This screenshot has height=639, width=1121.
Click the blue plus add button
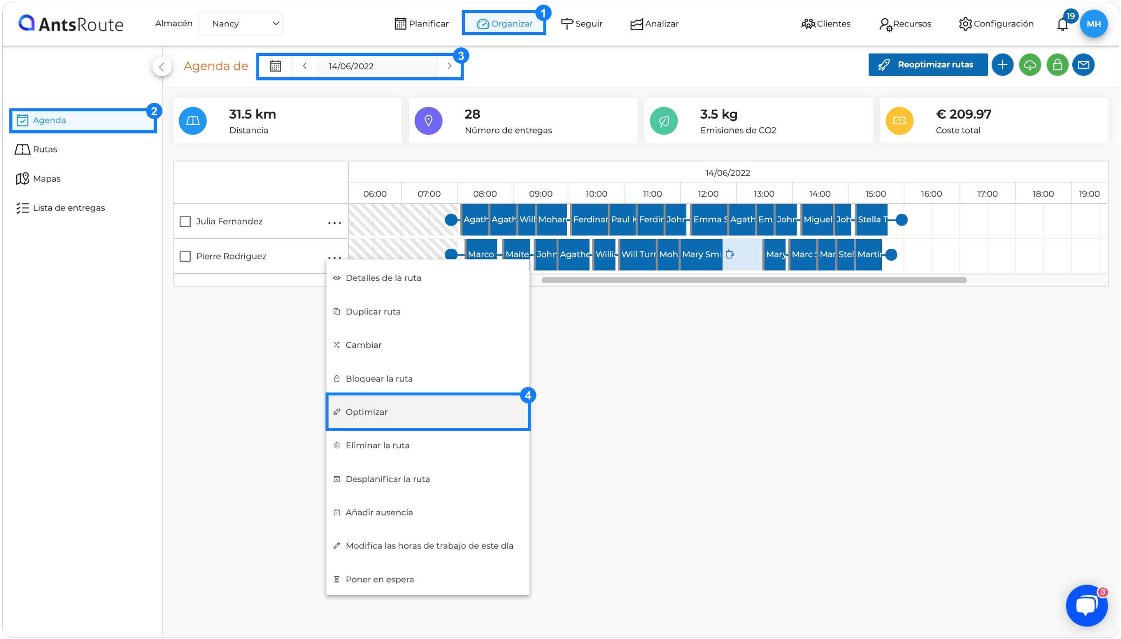tap(1002, 65)
